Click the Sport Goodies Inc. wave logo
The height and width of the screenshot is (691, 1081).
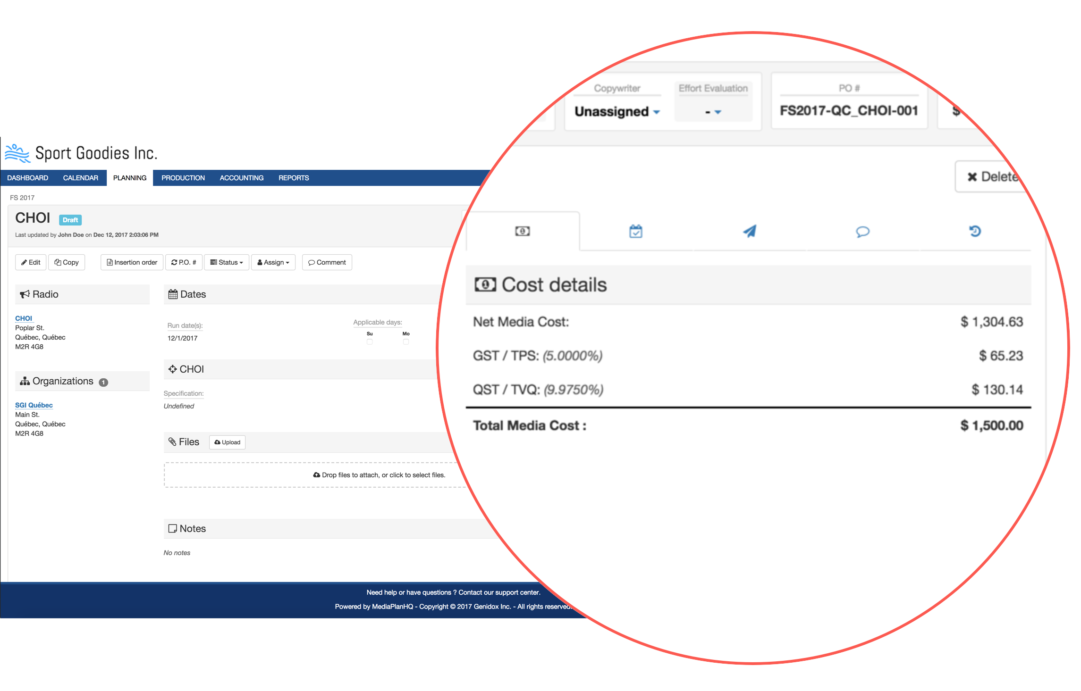[x=17, y=153]
